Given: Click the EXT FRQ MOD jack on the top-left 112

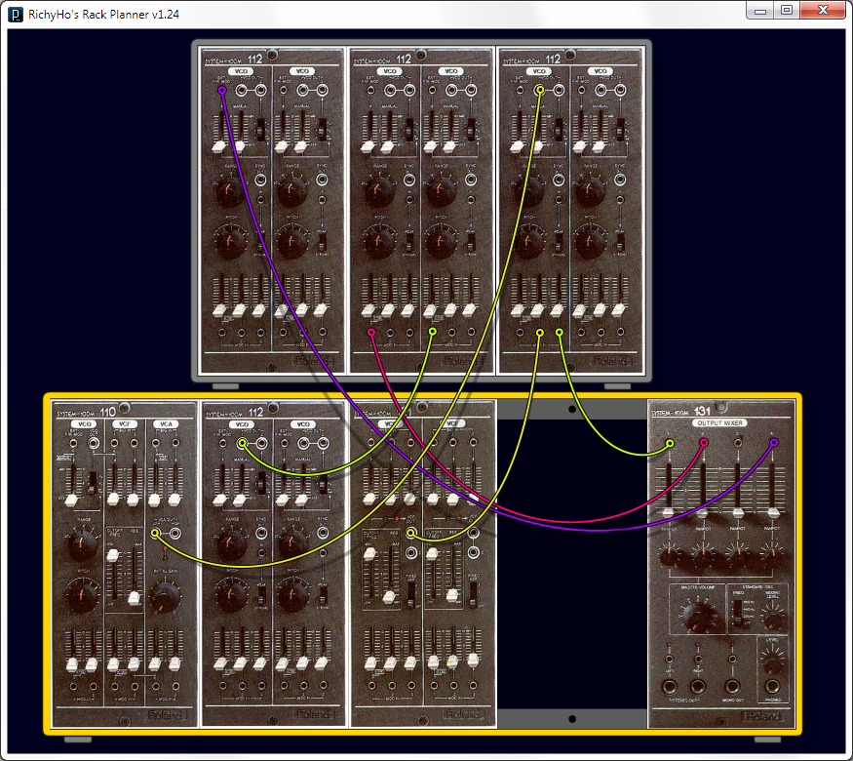Looking at the screenshot, I should 221,90.
